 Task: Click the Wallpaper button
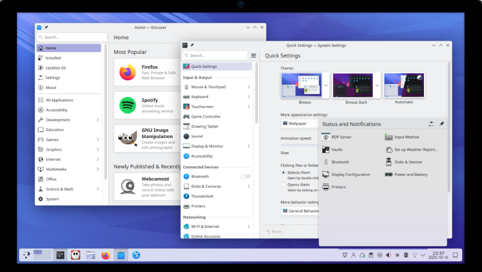click(298, 124)
